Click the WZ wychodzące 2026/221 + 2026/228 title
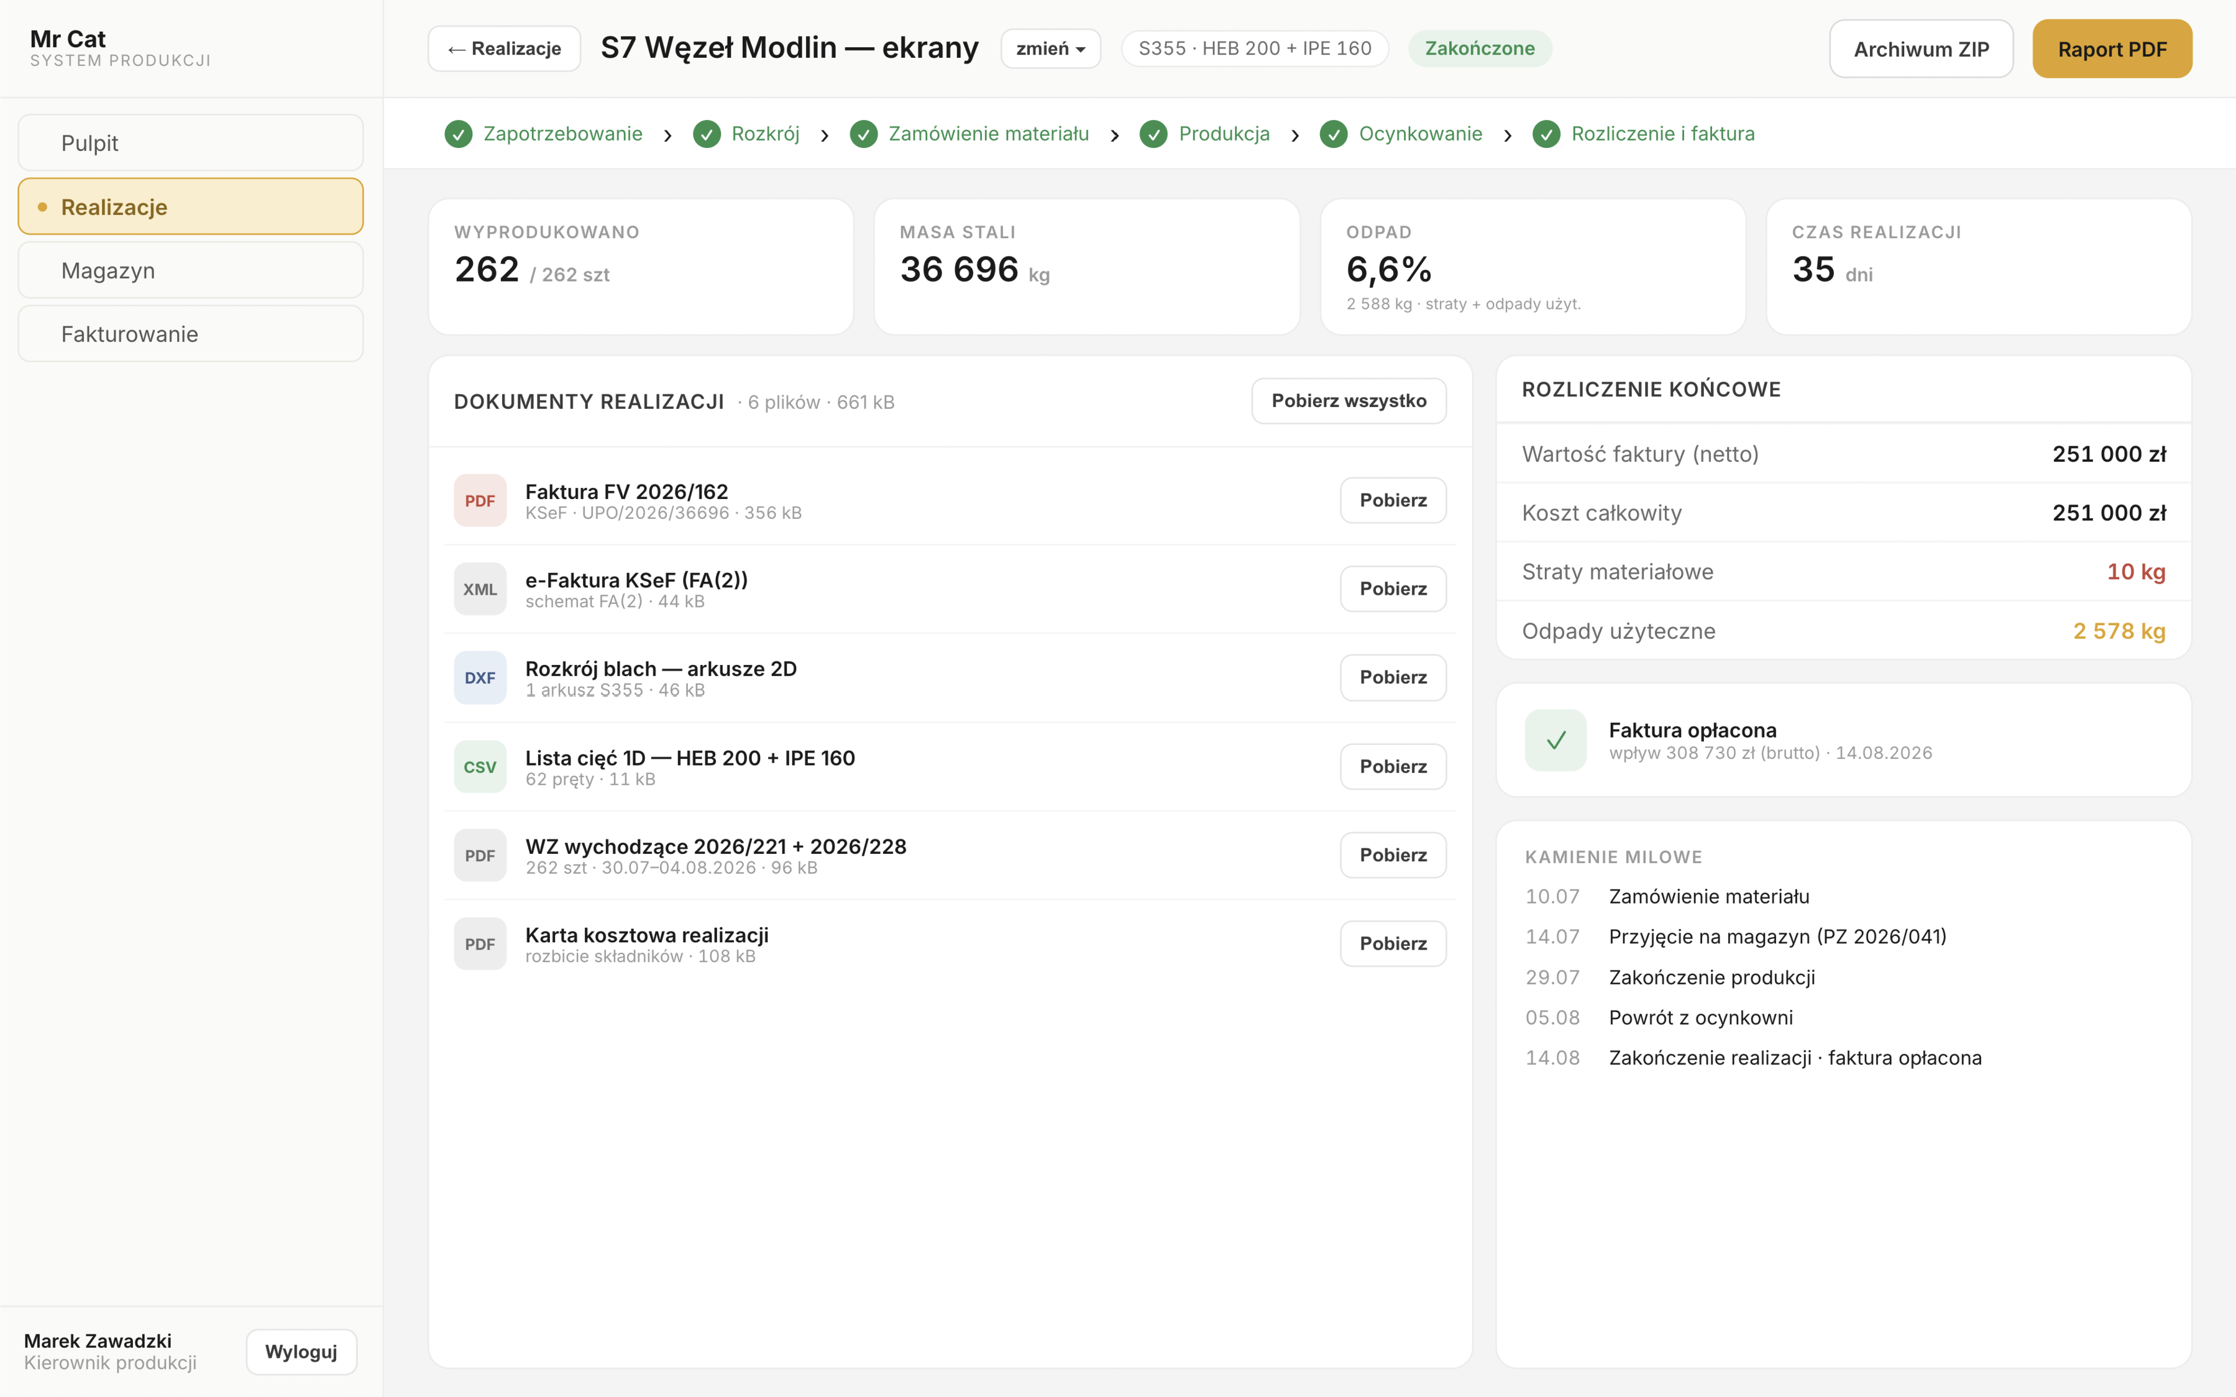 click(716, 846)
